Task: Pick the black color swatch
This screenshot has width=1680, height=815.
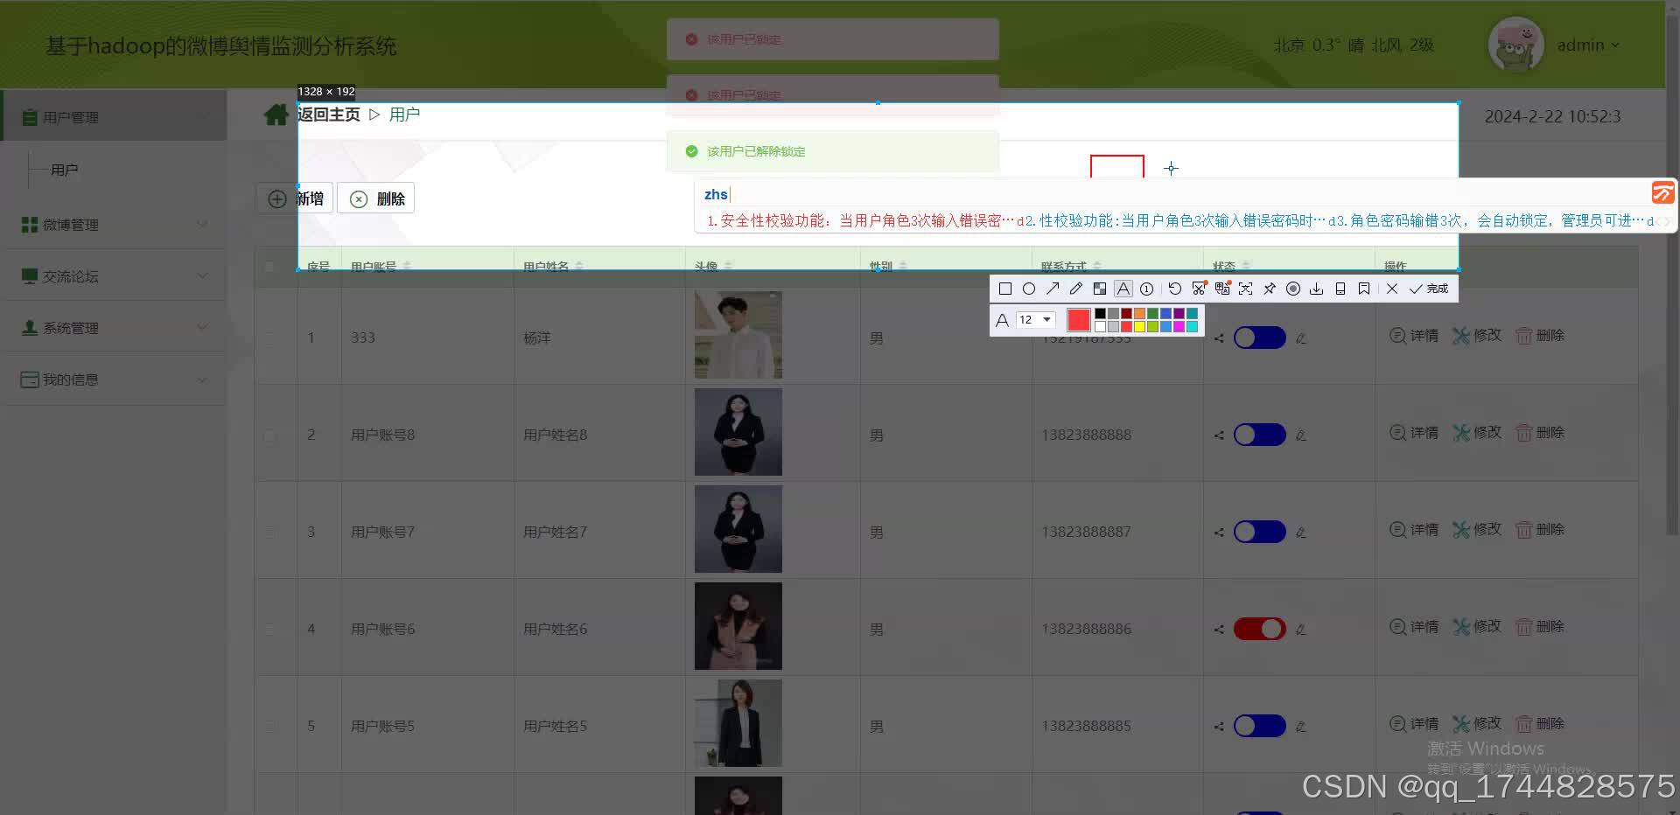Action: (x=1100, y=313)
